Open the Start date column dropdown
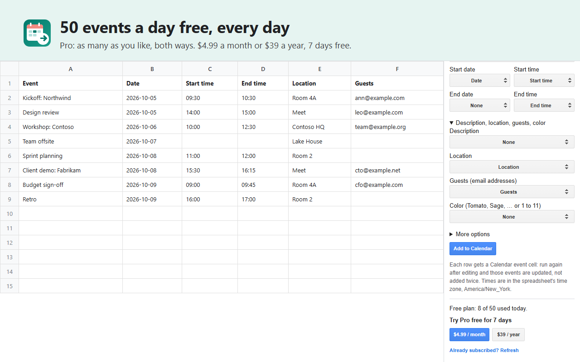 click(x=480, y=81)
